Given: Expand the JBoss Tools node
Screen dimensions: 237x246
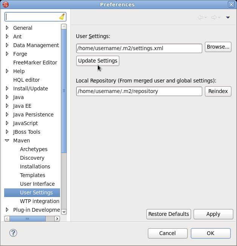Looking at the screenshot, I should [x=7, y=132].
